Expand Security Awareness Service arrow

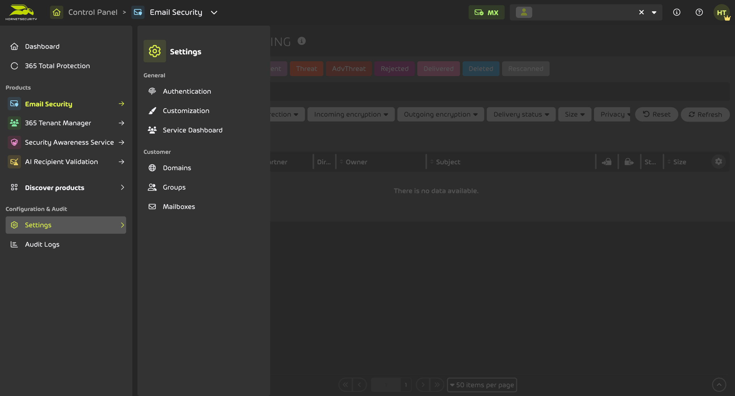[121, 143]
